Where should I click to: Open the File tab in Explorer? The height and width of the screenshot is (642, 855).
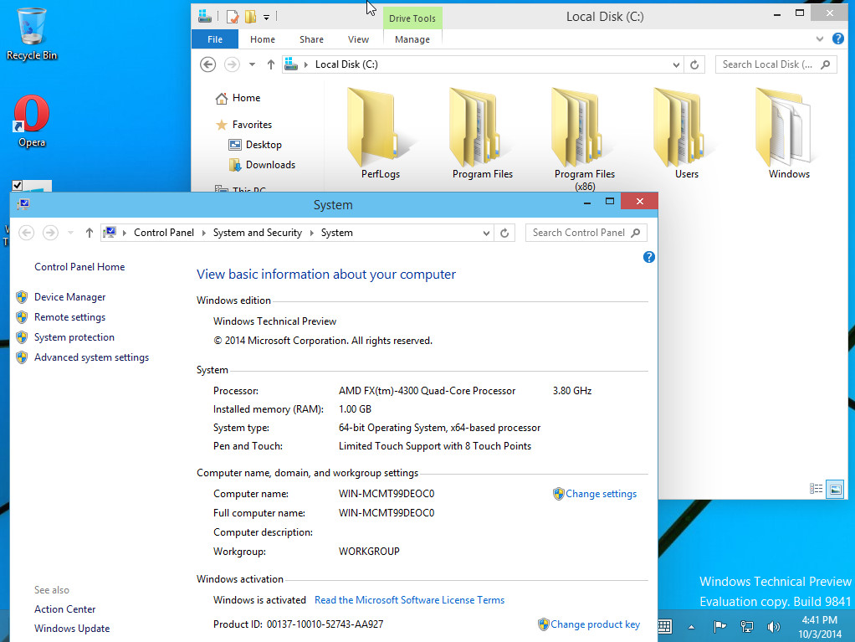[x=215, y=39]
